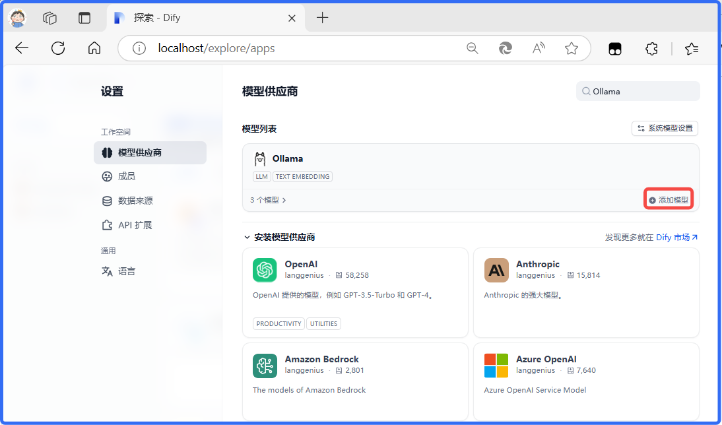
Task: Click the Amazon Bedrock logo icon
Action: (x=265, y=366)
